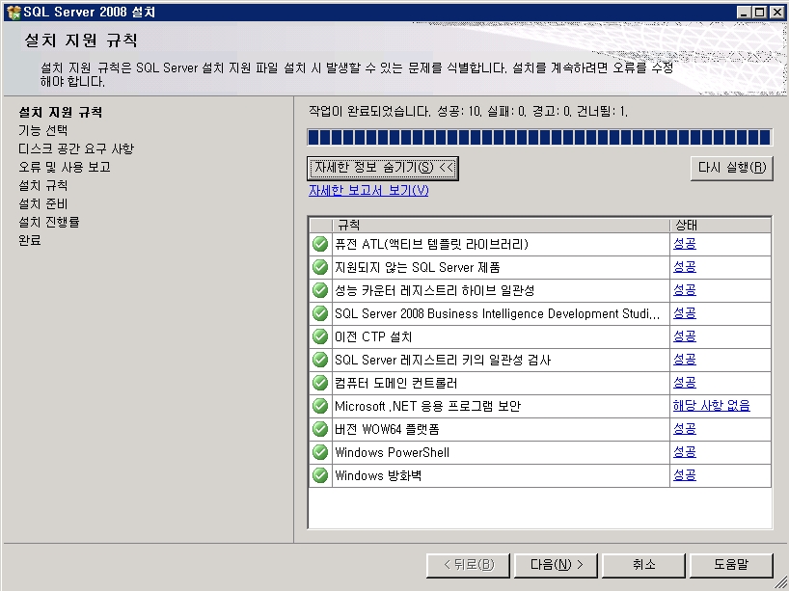Open the 자세한 보고서 보기(V) link
The height and width of the screenshot is (591, 789).
point(368,191)
